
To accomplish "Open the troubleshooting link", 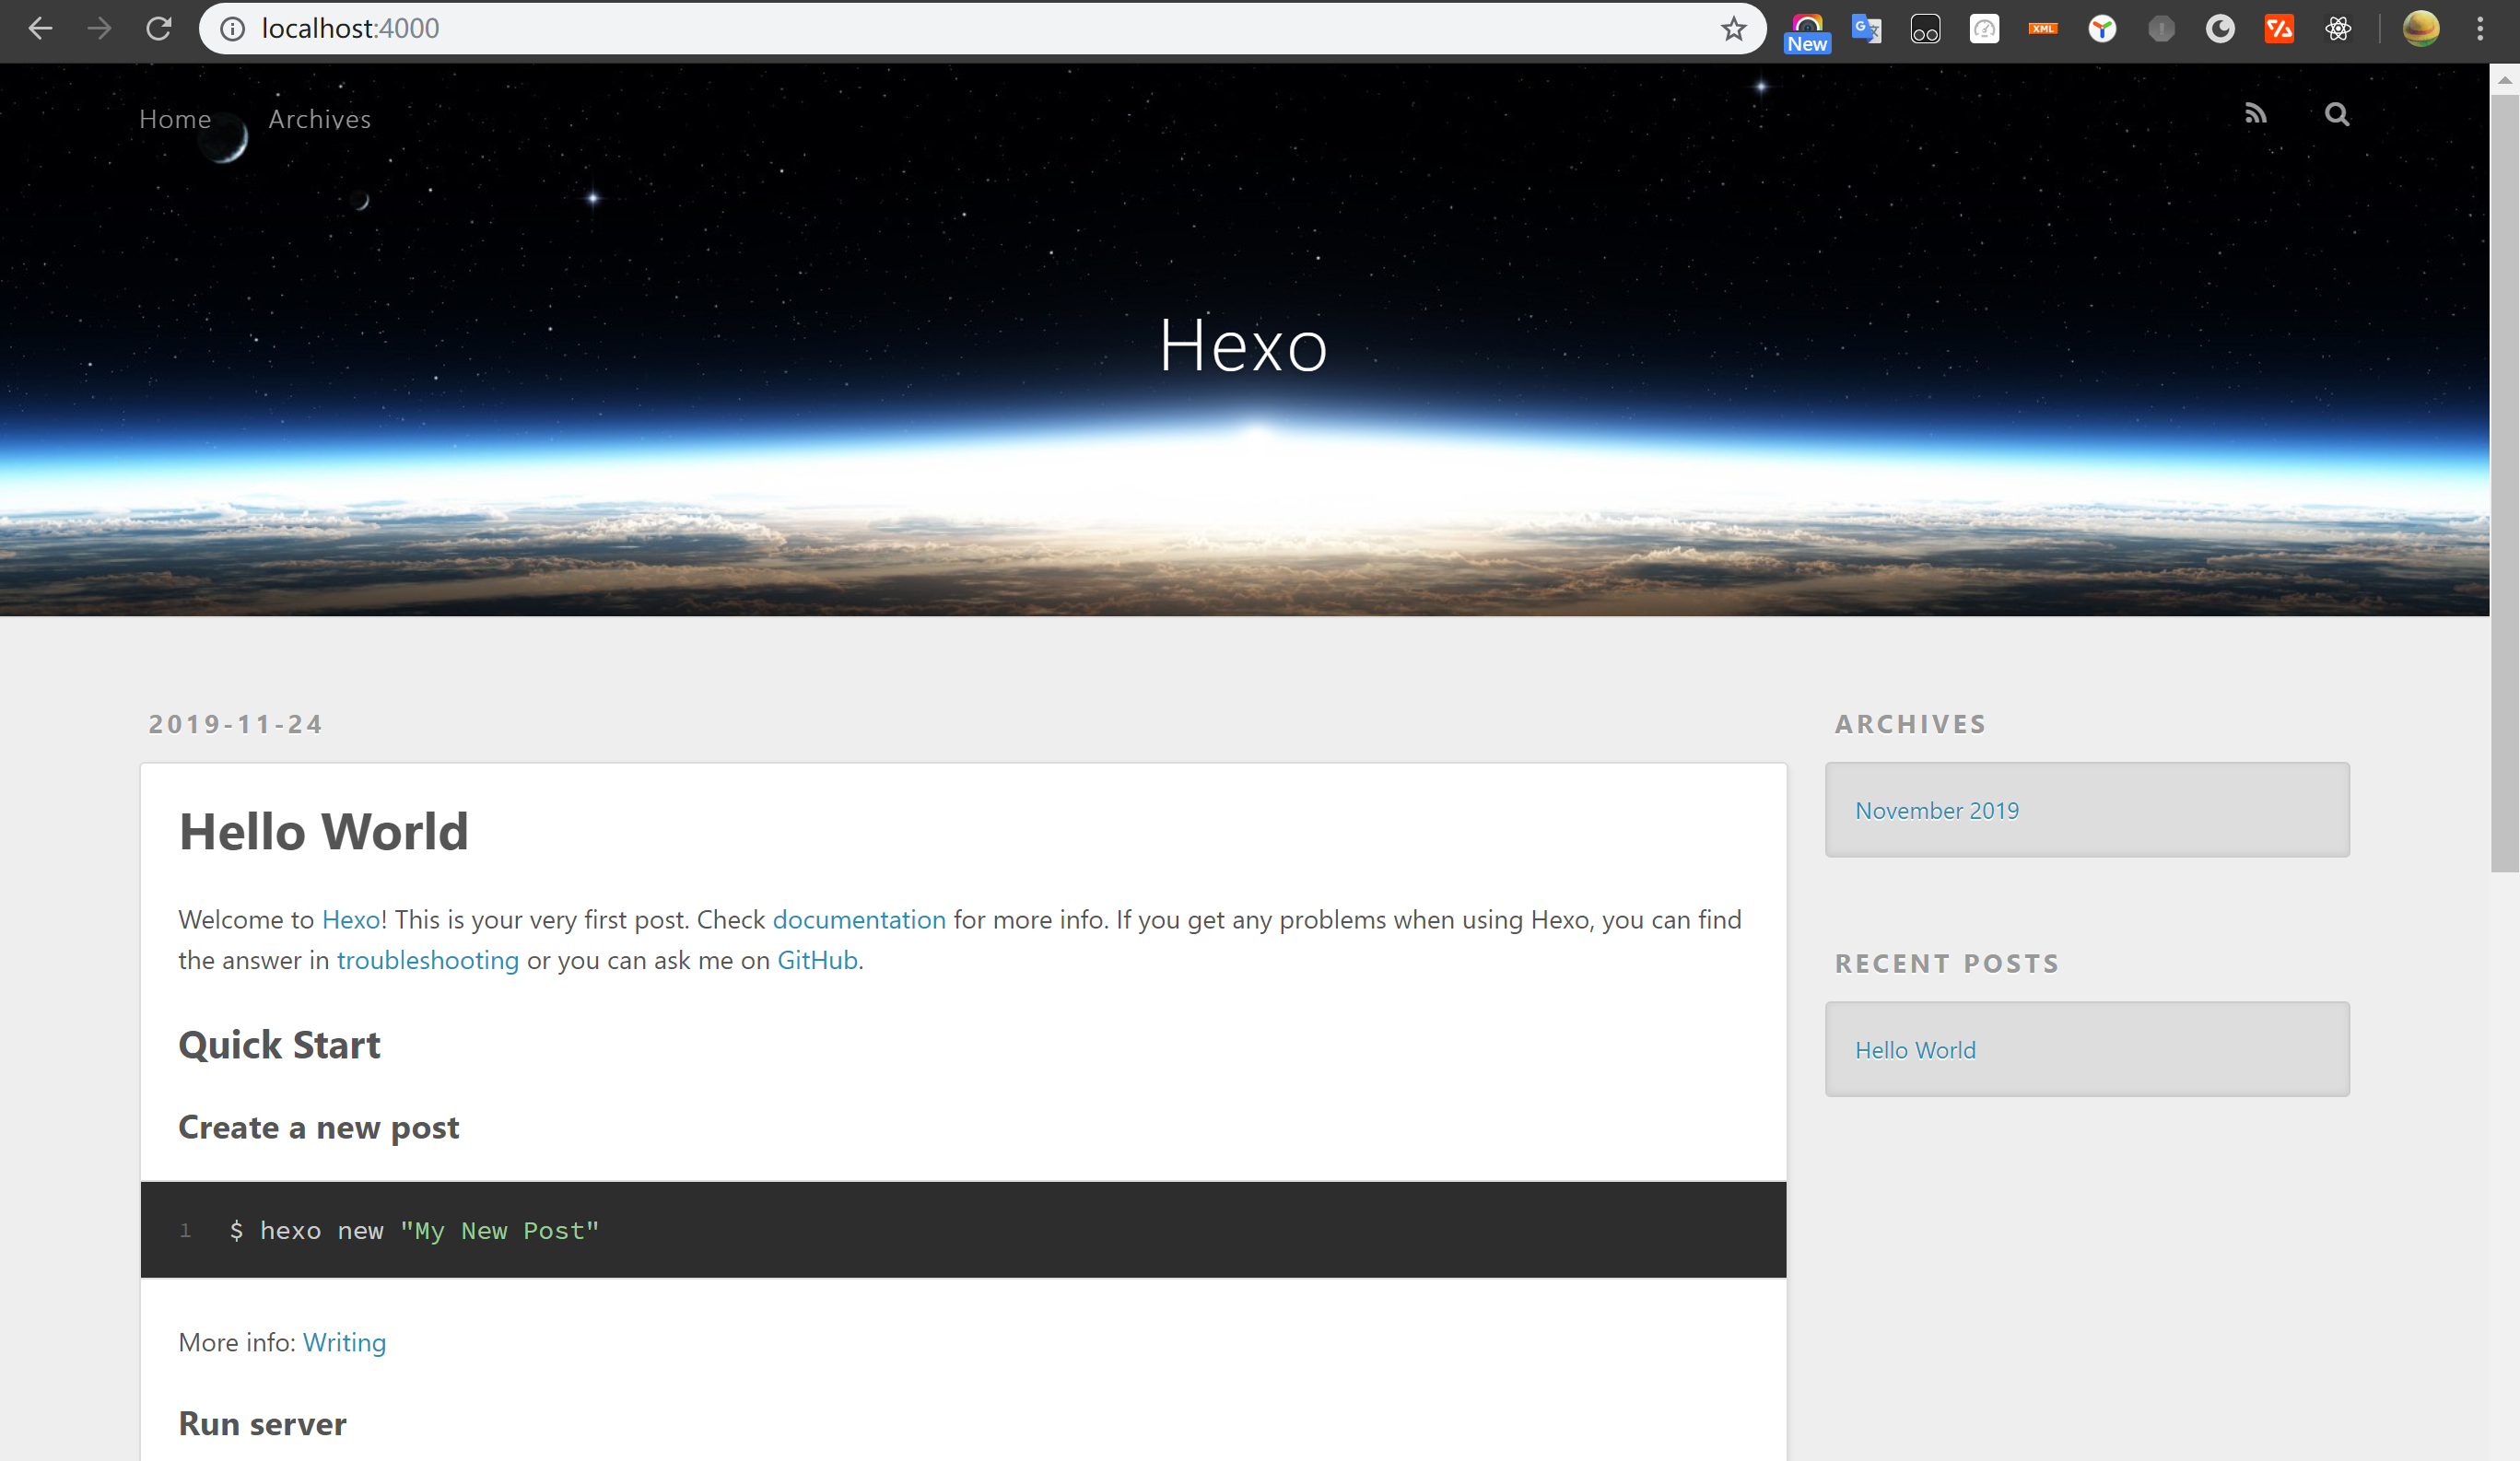I will tap(428, 961).
